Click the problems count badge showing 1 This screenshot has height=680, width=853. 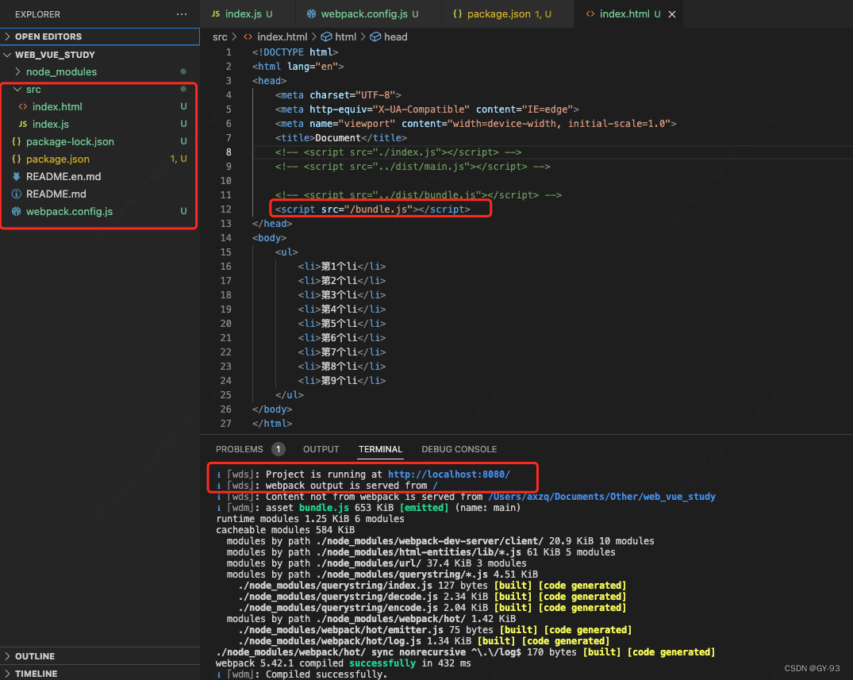(278, 449)
